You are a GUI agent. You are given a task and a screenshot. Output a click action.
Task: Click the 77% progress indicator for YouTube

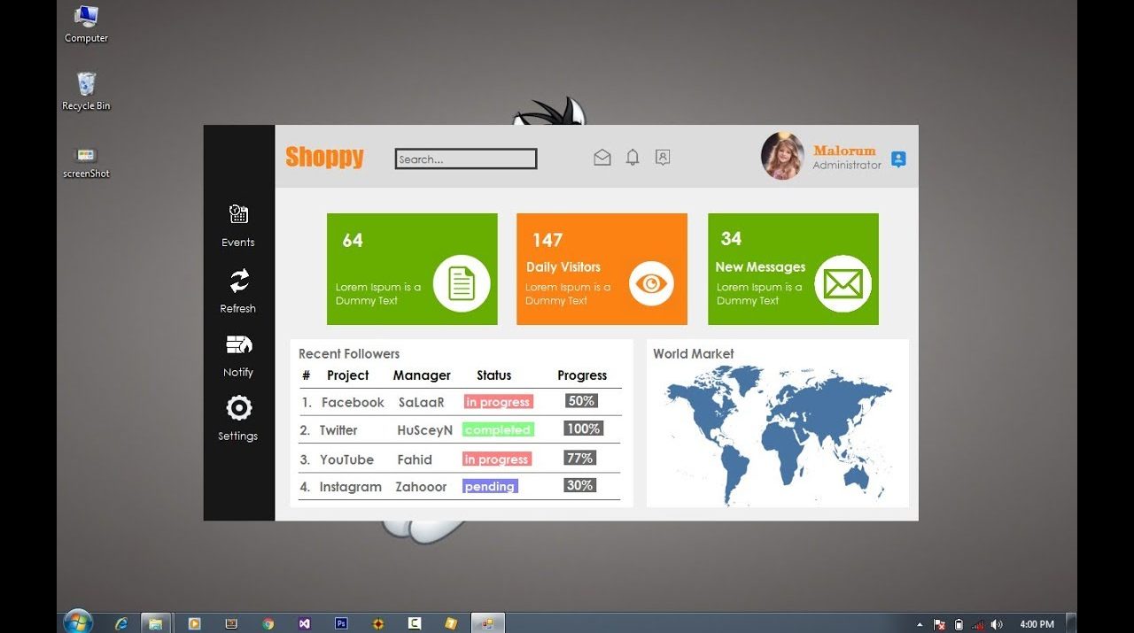579,458
